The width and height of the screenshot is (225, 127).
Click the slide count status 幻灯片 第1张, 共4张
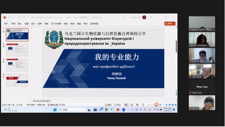(12, 105)
